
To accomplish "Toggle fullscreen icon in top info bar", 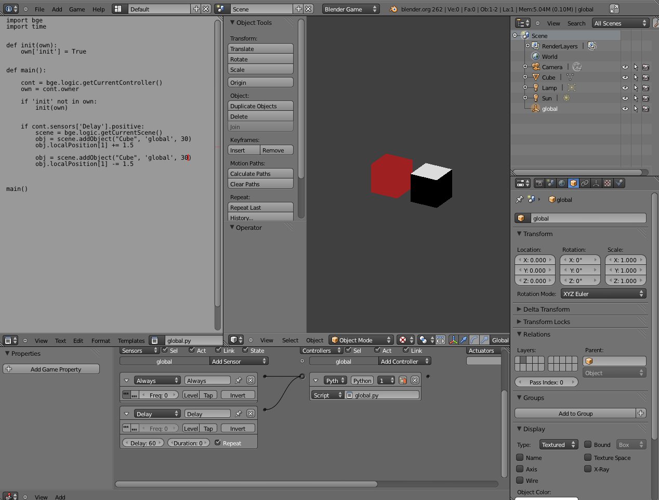I will click(614, 9).
